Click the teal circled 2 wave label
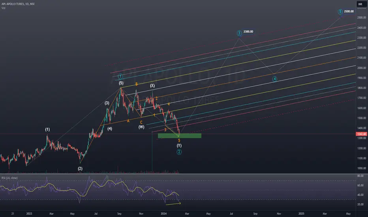 point(179,152)
